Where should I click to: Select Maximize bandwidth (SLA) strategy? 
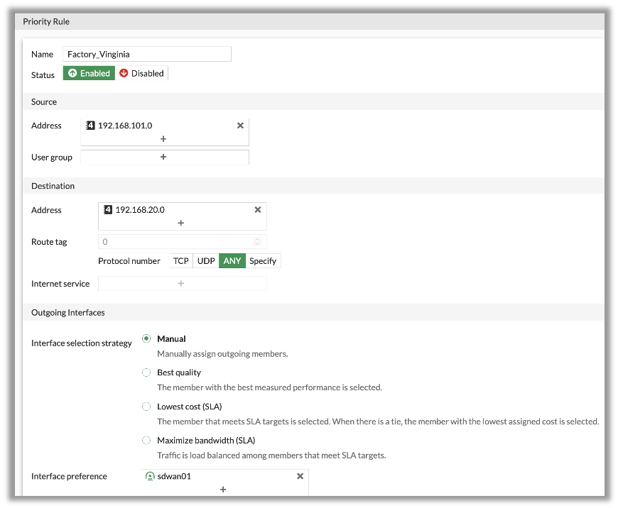click(x=146, y=441)
